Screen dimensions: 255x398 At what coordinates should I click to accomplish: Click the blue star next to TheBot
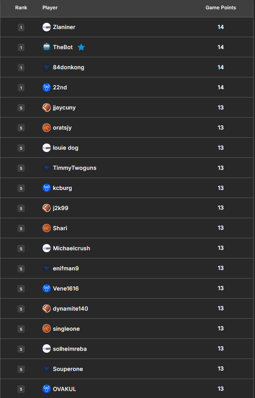[81, 47]
